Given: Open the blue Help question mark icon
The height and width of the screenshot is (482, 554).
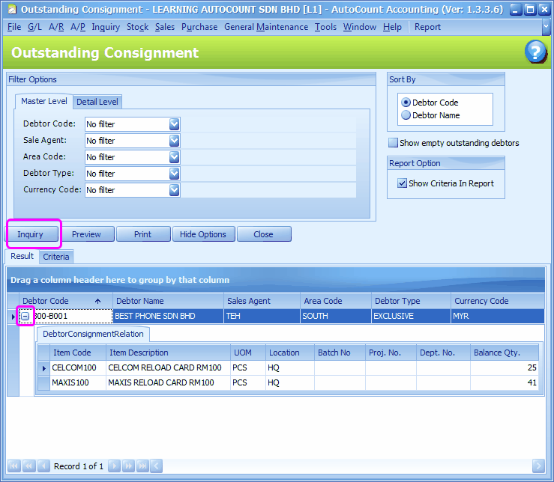Looking at the screenshot, I should [535, 52].
